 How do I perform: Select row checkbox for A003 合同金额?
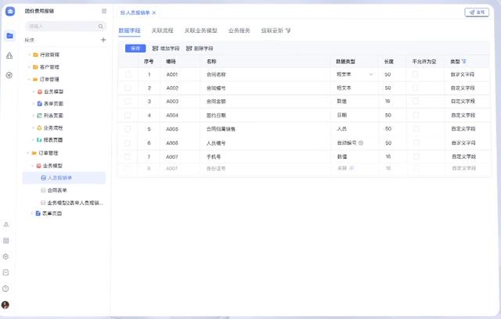pyautogui.click(x=128, y=102)
